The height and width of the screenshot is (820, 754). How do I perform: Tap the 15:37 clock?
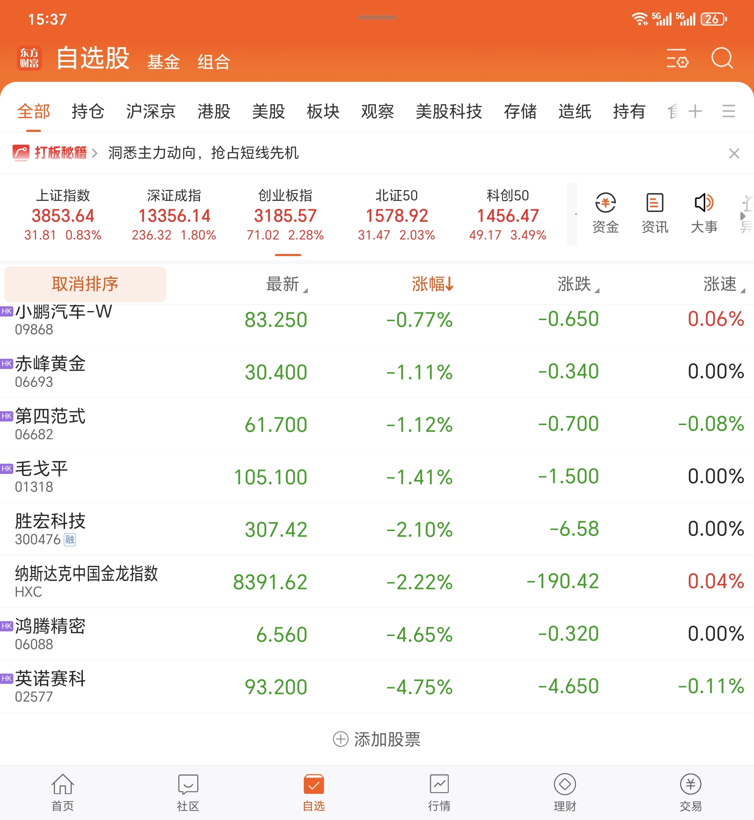(47, 20)
